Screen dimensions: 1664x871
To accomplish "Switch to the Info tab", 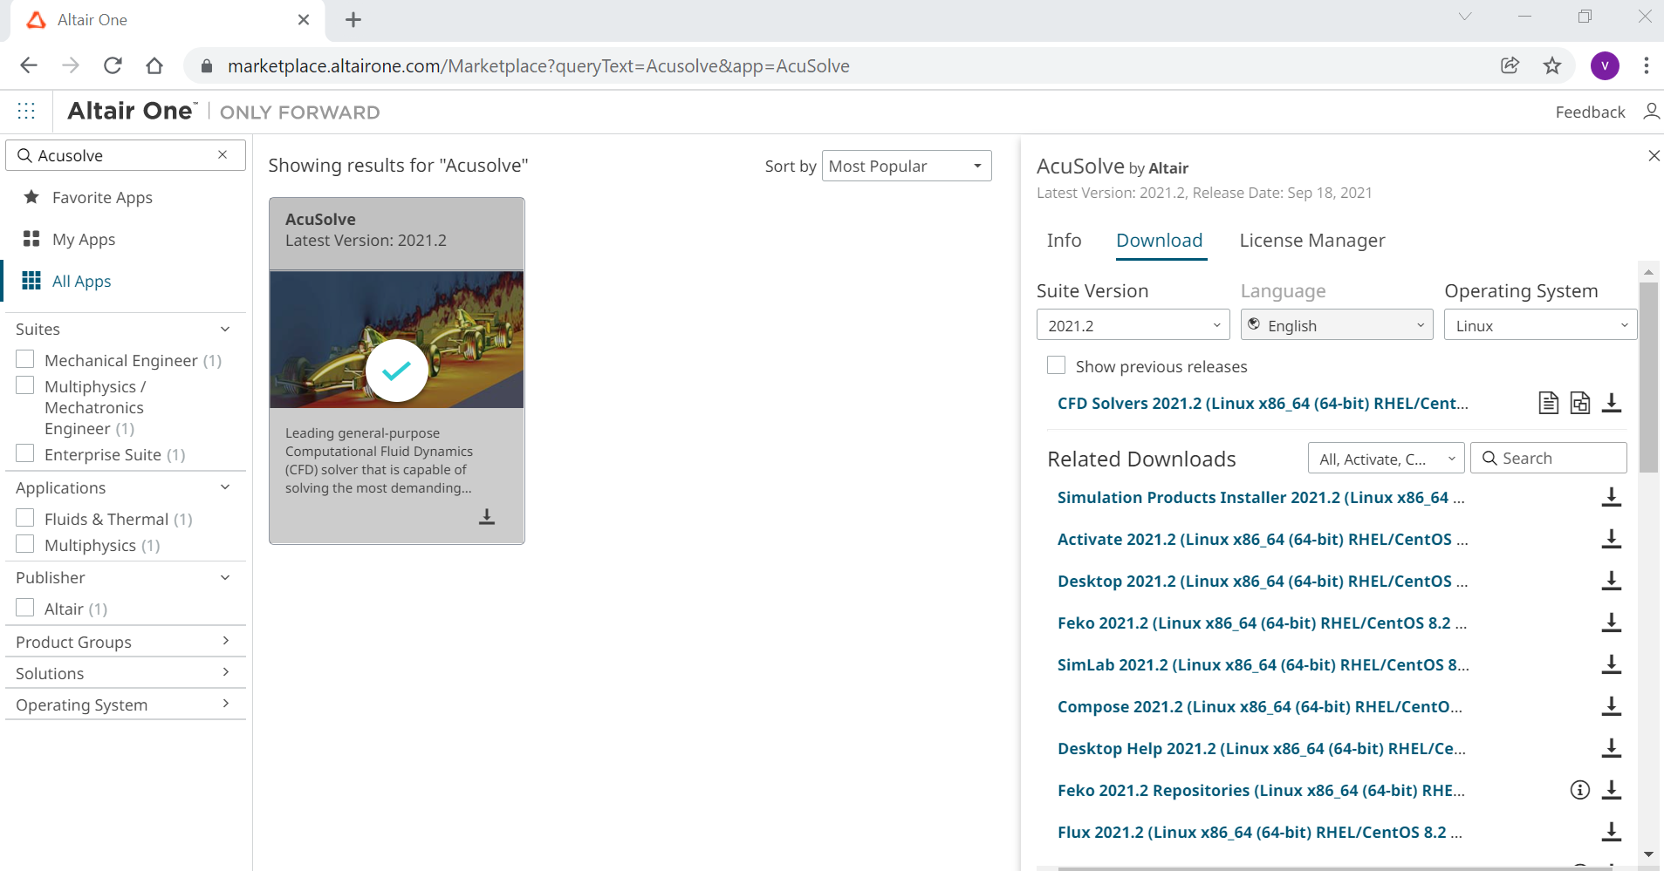I will pyautogui.click(x=1064, y=241).
